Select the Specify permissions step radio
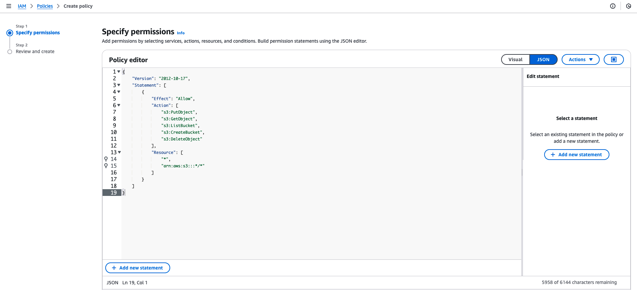Viewport: 637px width, 290px height. tap(10, 33)
